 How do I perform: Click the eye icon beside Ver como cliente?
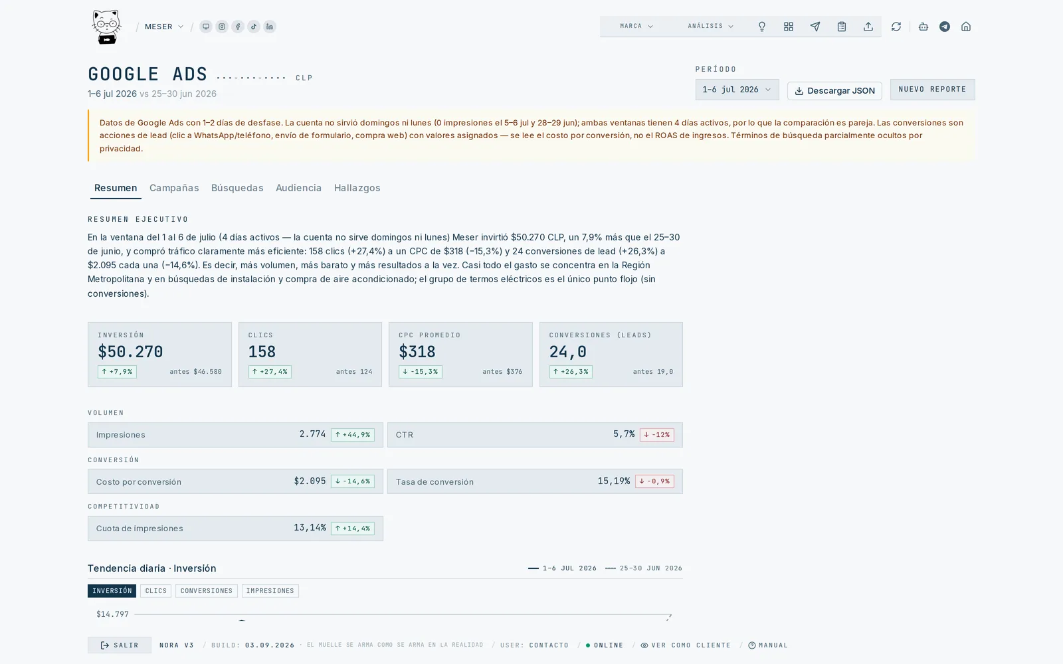tap(644, 645)
